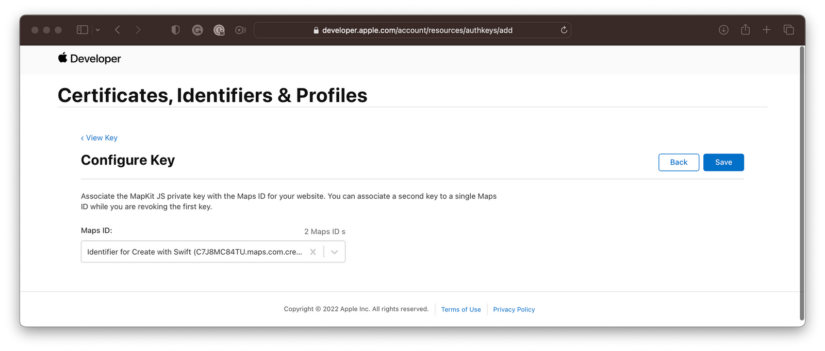Screen dimensions: 825x351
Task: Click the starred circle extension icon
Action: (x=240, y=30)
